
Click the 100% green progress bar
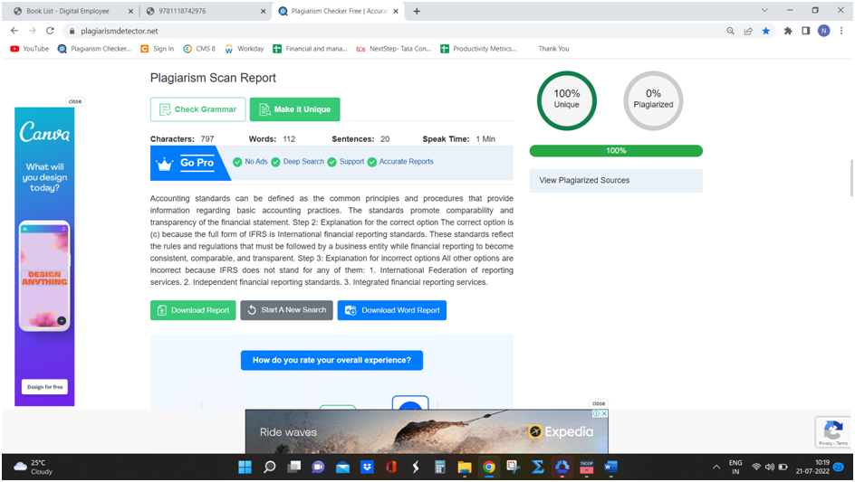click(615, 151)
